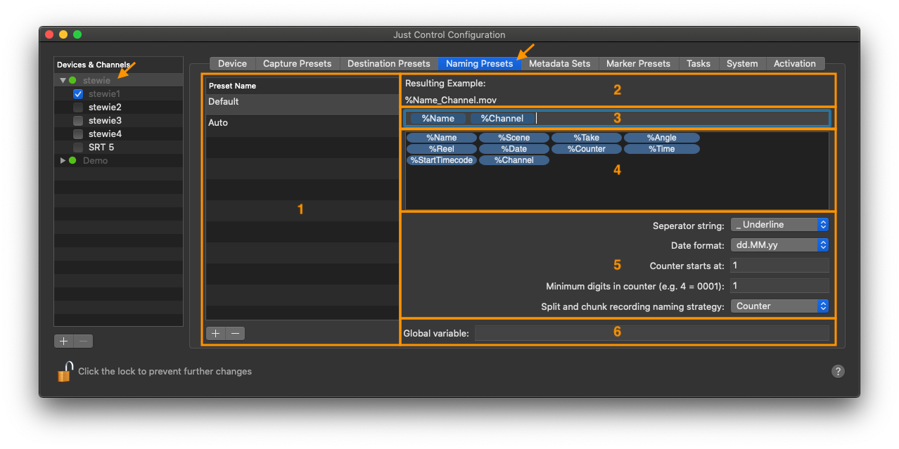Select the Auto preset row
Viewport: 899px width, 449px height.
(302, 125)
